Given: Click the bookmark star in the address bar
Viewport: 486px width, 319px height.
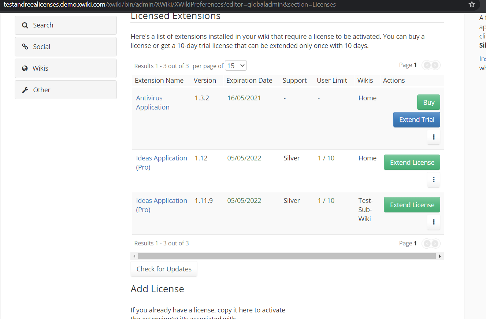Looking at the screenshot, I should tap(472, 5).
